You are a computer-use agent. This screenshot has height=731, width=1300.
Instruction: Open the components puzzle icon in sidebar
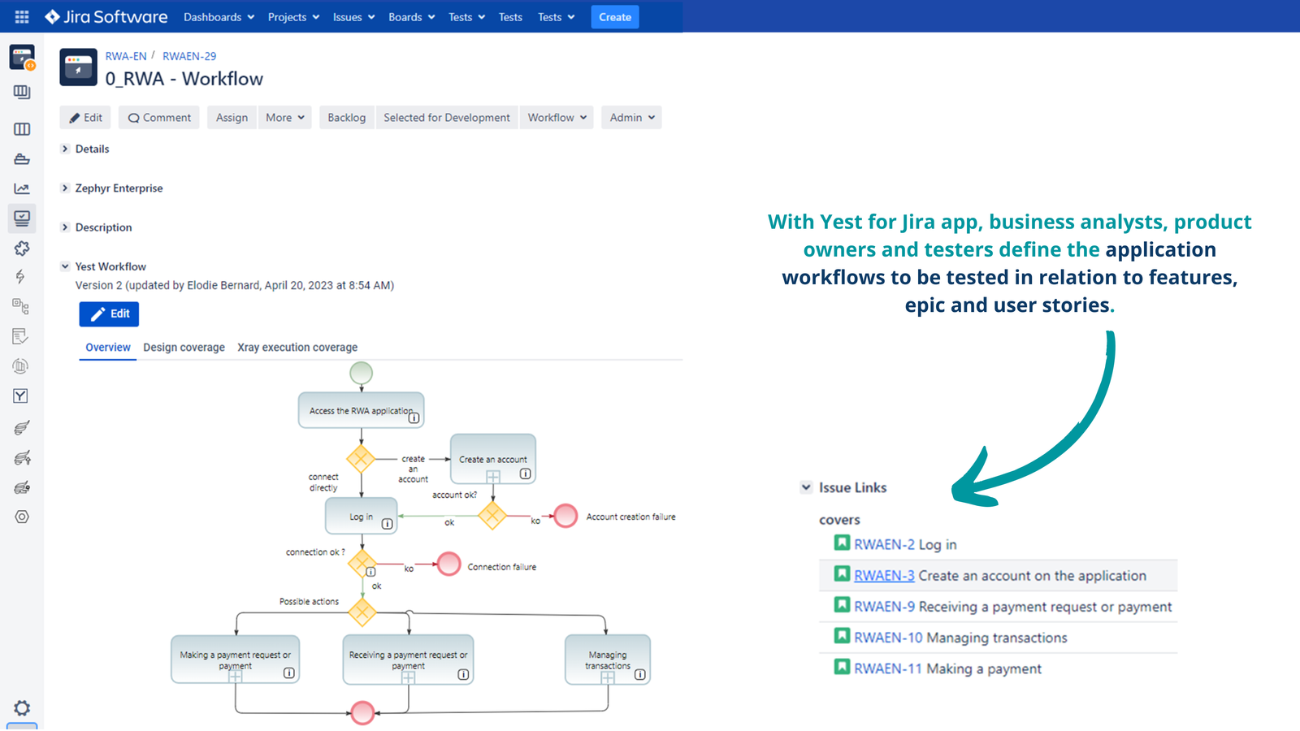22,249
